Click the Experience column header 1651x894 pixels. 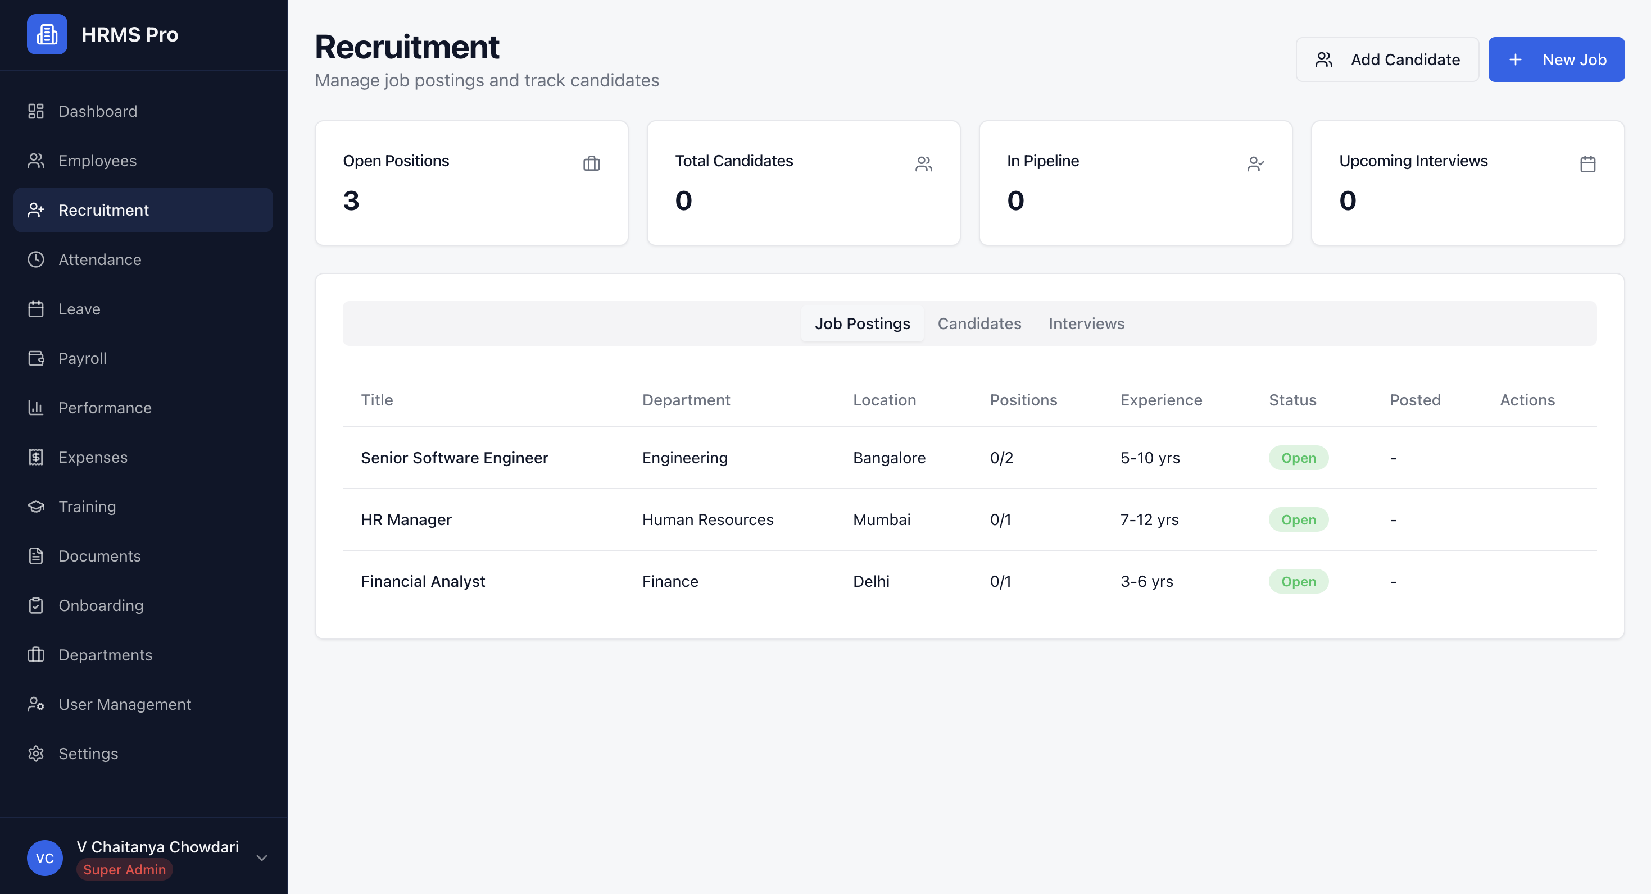(x=1162, y=400)
